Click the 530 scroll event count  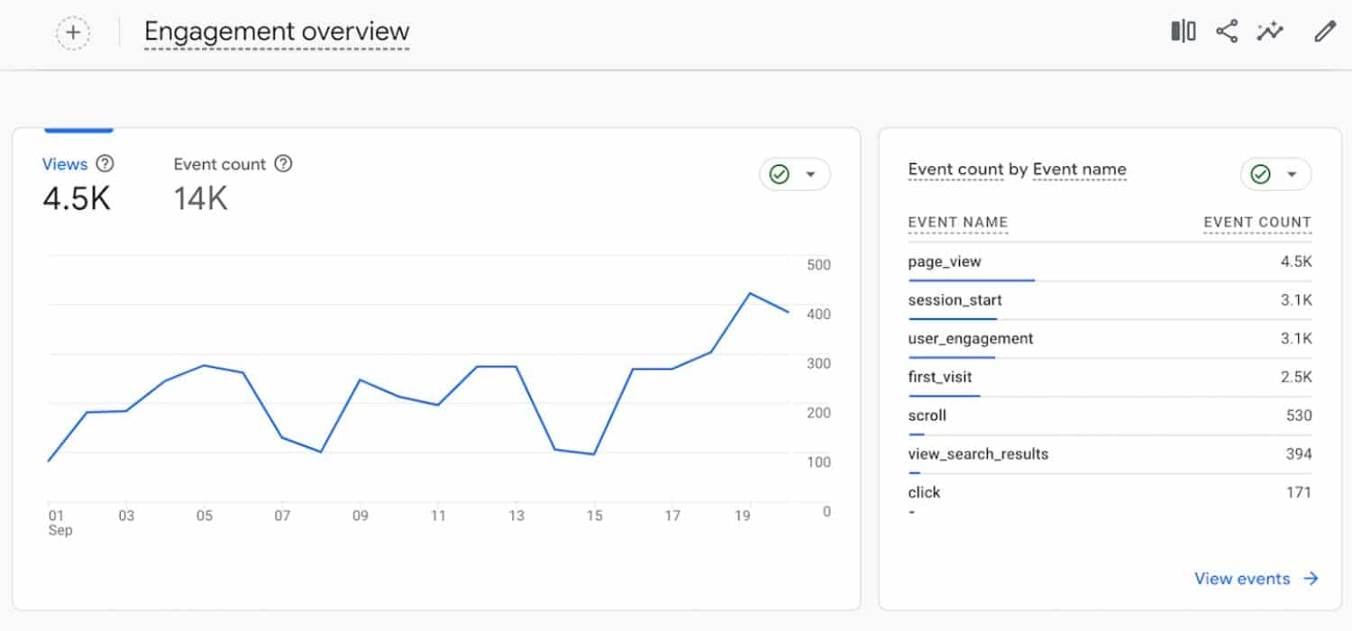pos(1299,416)
